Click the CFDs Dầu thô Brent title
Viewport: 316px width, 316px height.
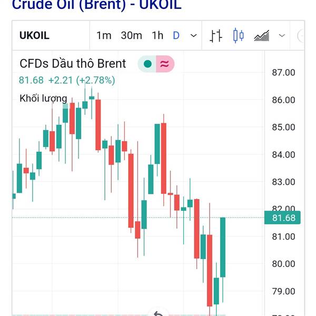(x=73, y=64)
